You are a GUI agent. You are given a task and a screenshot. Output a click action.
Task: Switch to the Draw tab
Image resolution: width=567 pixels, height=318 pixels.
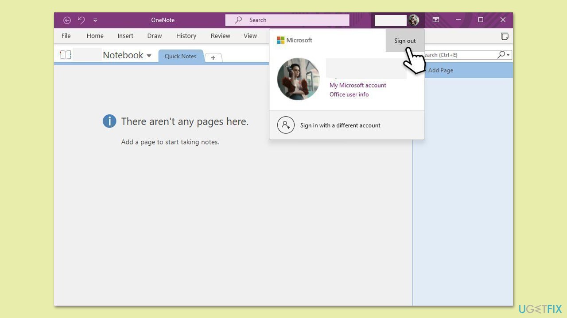[155, 36]
